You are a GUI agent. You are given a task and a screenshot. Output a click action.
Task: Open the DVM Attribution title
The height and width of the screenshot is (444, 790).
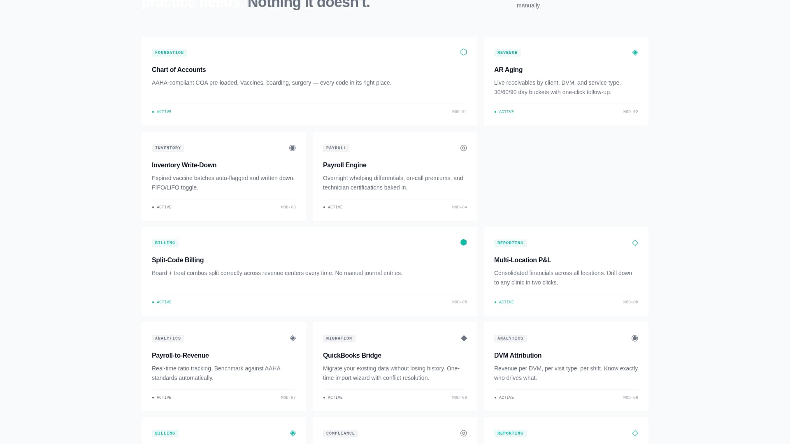point(518,356)
